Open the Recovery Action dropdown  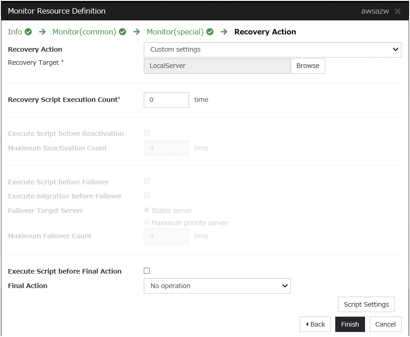point(272,49)
